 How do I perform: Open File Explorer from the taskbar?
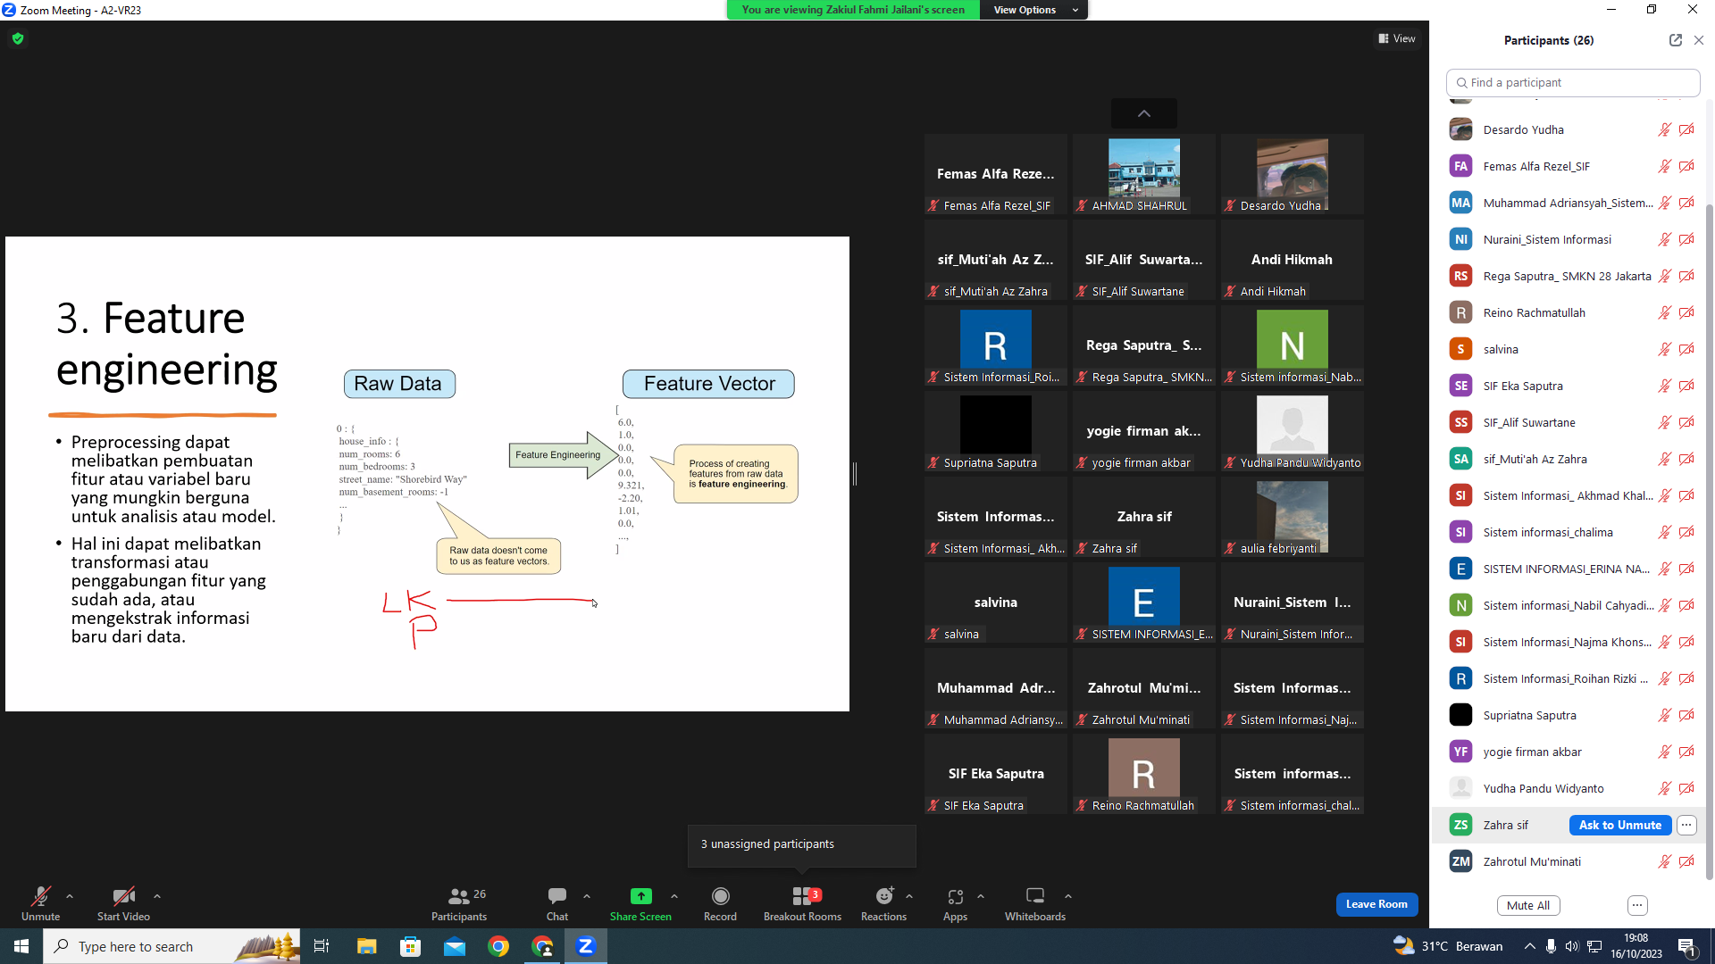point(366,946)
